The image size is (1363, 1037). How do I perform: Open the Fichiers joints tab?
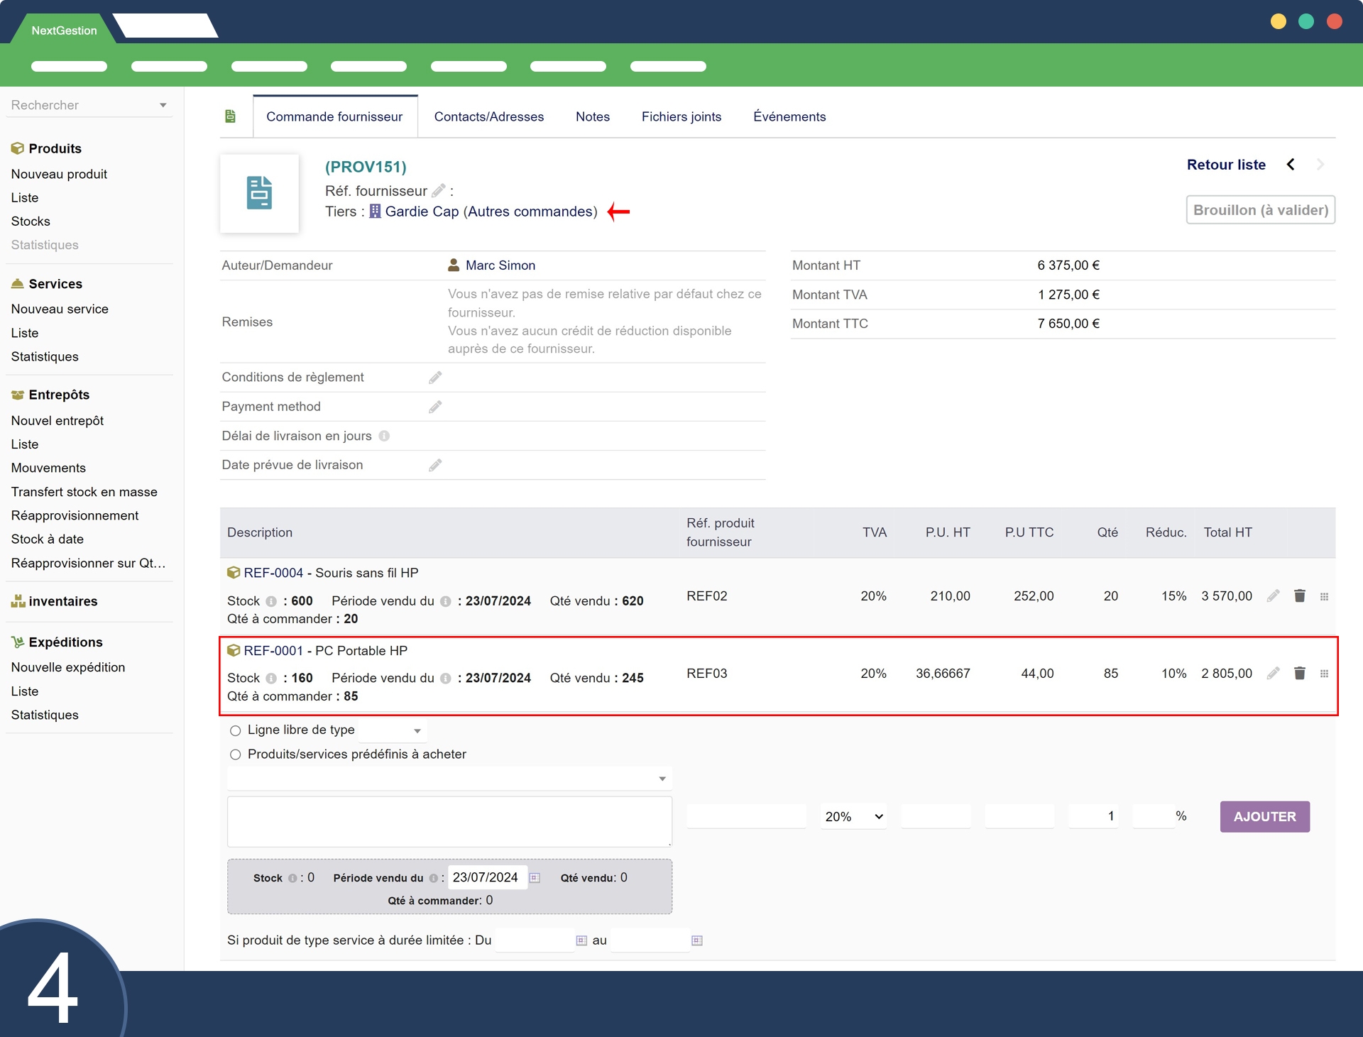[x=681, y=116]
